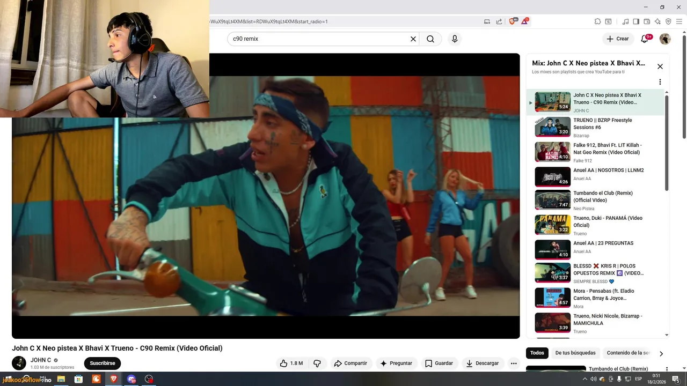Open the account avatar menu
This screenshot has width=687, height=386.
[x=665, y=39]
